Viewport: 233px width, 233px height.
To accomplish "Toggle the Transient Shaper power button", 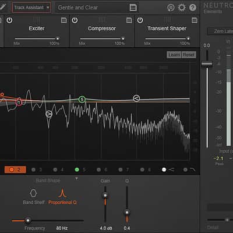I will click(x=140, y=20).
